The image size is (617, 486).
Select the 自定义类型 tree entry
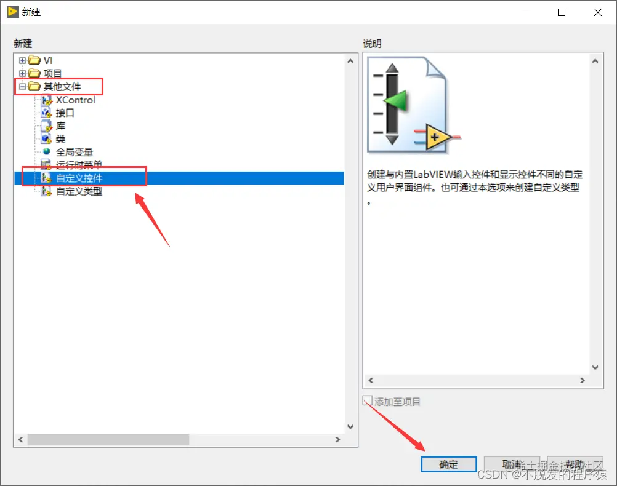[79, 191]
